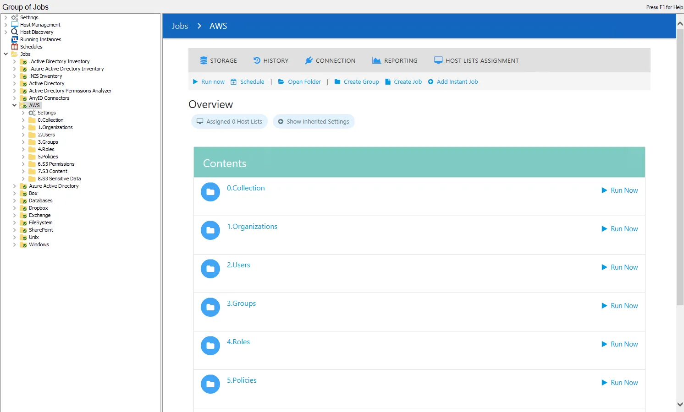684x412 pixels.
Task: Click the Running Instances icon in tree
Action: click(x=15, y=39)
